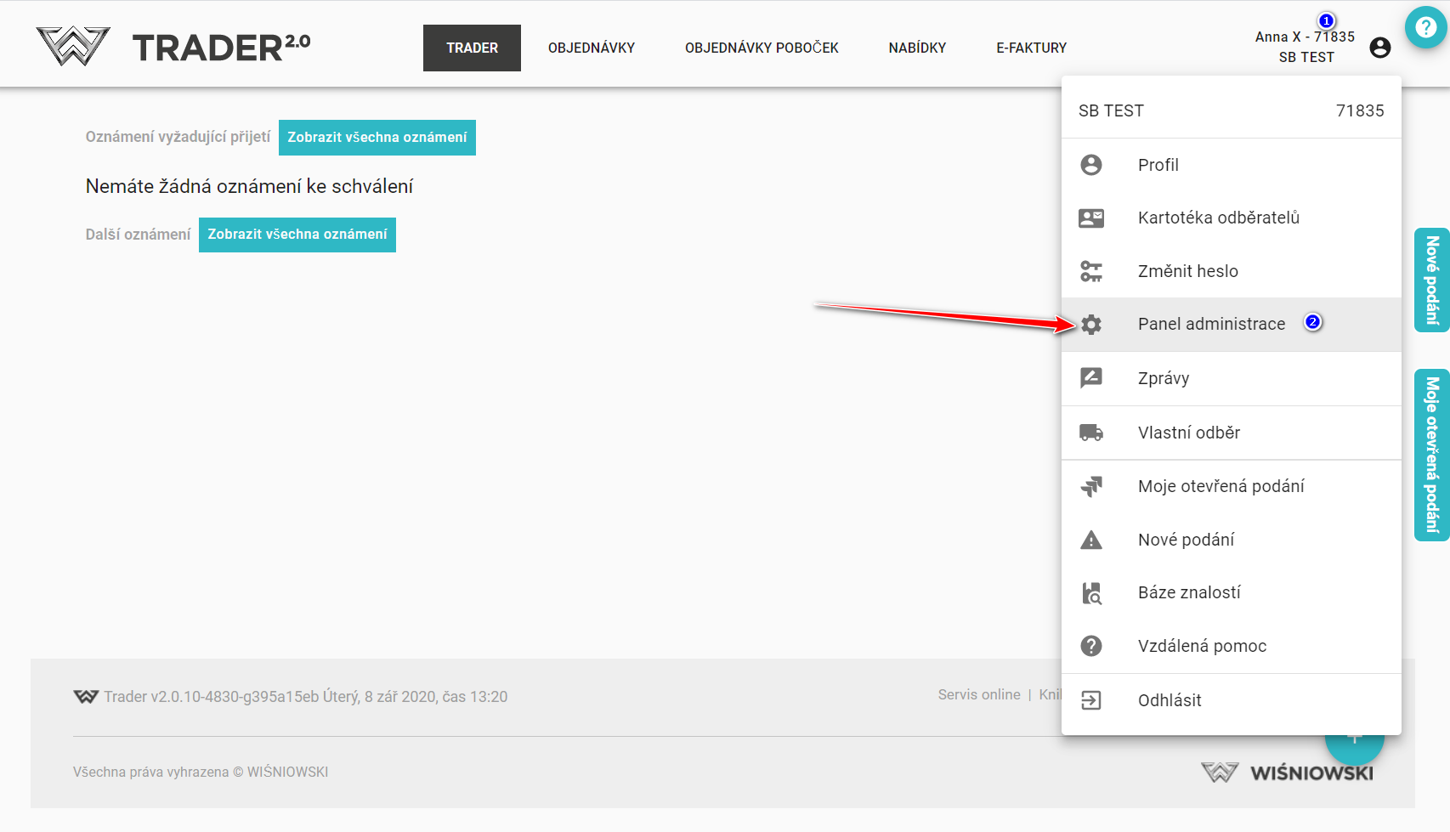
Task: Click the Nové podání warning triangle icon
Action: click(1091, 540)
